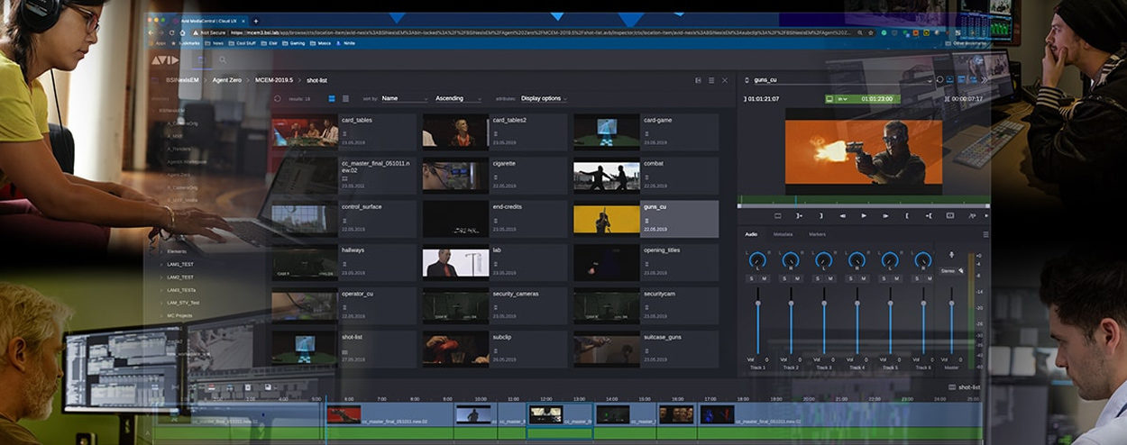
Task: Go to Out point bracket icon
Action: (929, 216)
